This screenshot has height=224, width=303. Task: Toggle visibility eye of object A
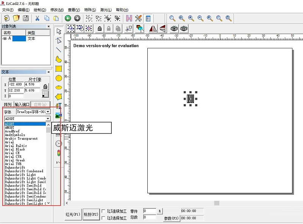pos(5,39)
